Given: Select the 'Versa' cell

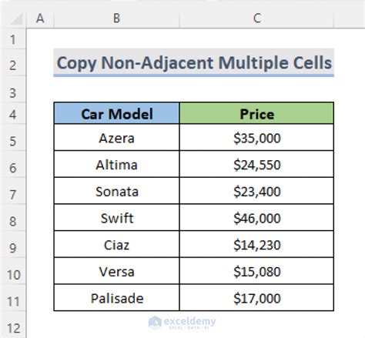Looking at the screenshot, I should click(x=116, y=271).
